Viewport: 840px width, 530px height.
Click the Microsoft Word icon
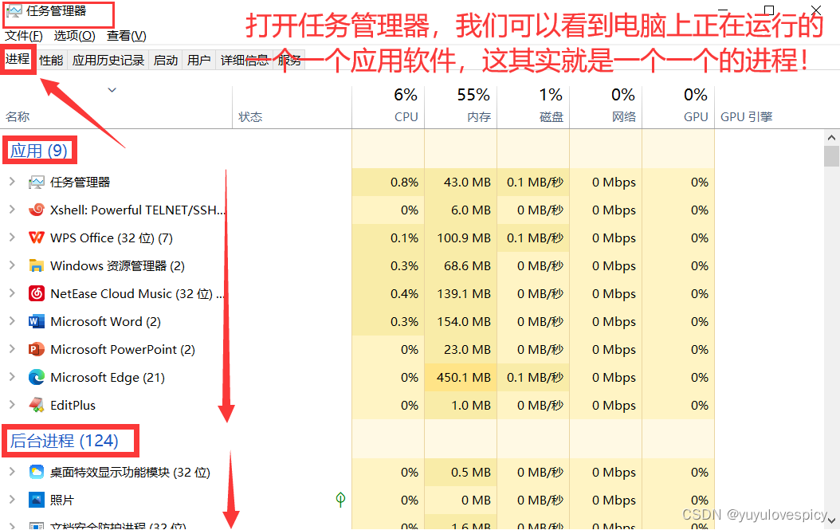tap(37, 321)
